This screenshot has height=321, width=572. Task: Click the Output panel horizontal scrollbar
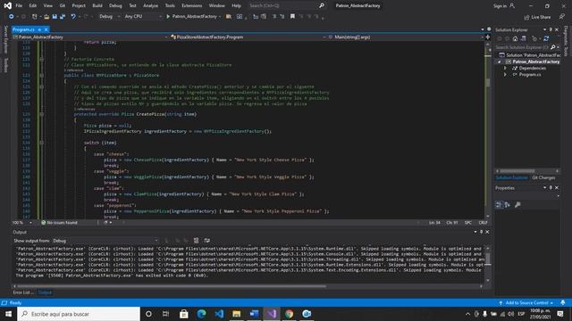click(x=172, y=286)
